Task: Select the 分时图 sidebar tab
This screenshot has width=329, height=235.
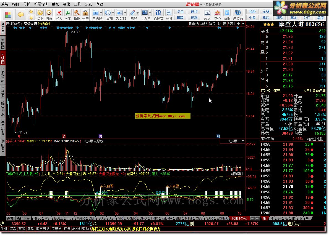Action: pos(3,43)
